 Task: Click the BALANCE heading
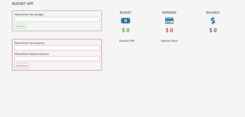pyautogui.click(x=213, y=13)
